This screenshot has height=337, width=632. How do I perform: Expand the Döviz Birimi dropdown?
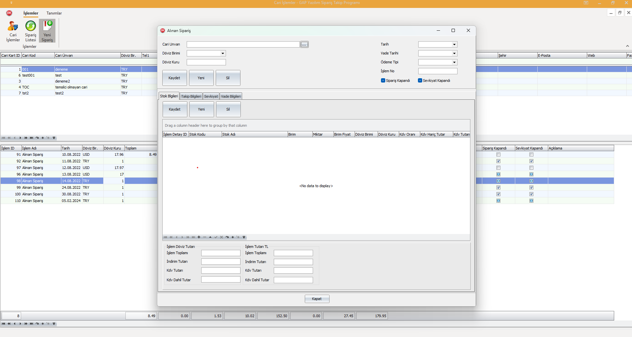click(x=223, y=53)
